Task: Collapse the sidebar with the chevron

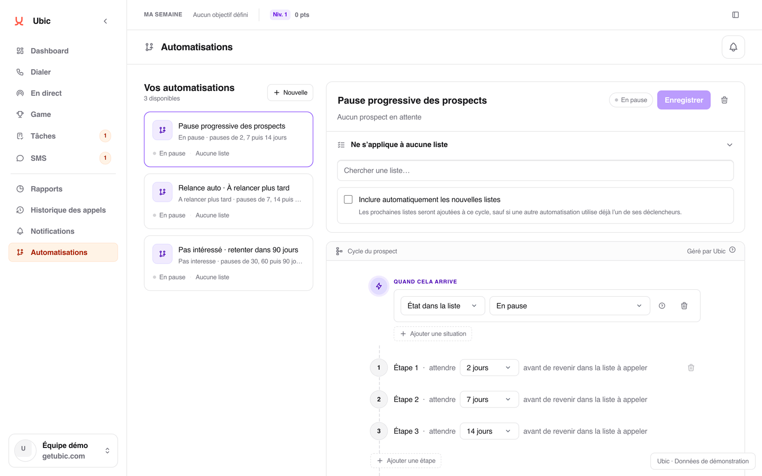Action: (105, 21)
